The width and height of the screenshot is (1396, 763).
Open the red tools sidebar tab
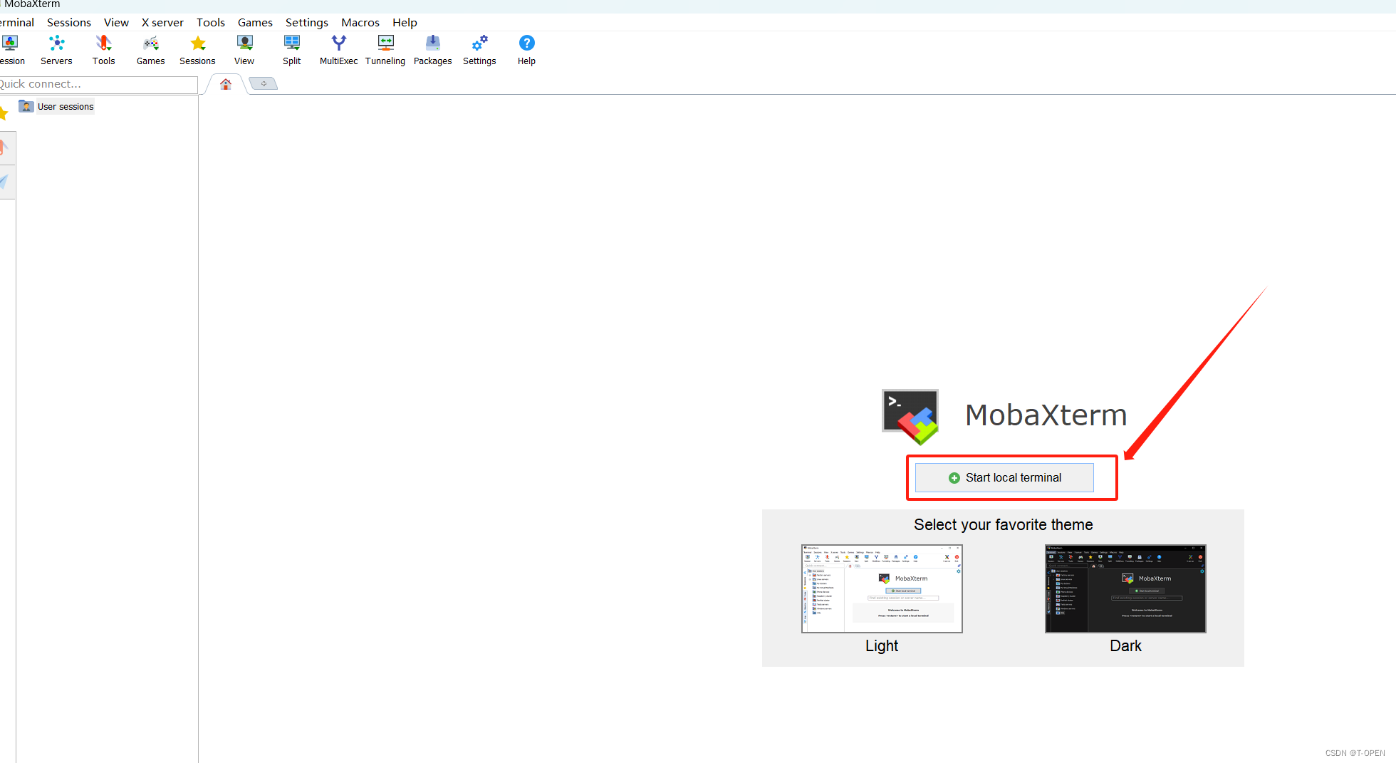pos(4,147)
